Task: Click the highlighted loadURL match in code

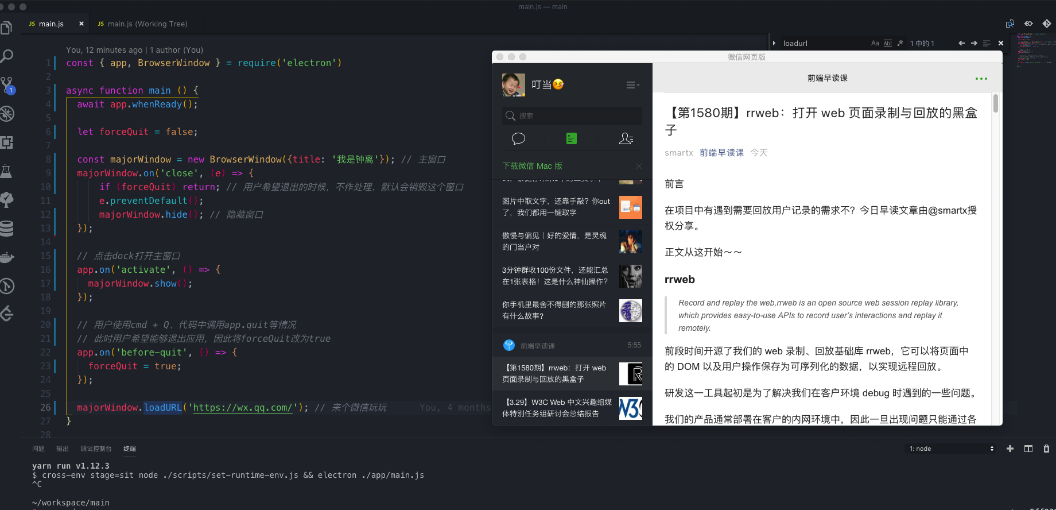Action: point(162,407)
